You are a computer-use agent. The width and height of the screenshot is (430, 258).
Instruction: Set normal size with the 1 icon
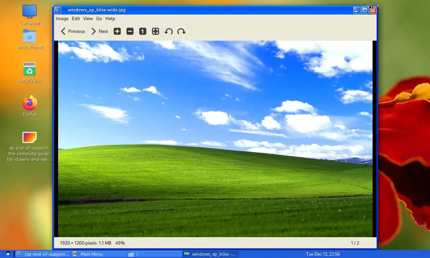(x=142, y=31)
